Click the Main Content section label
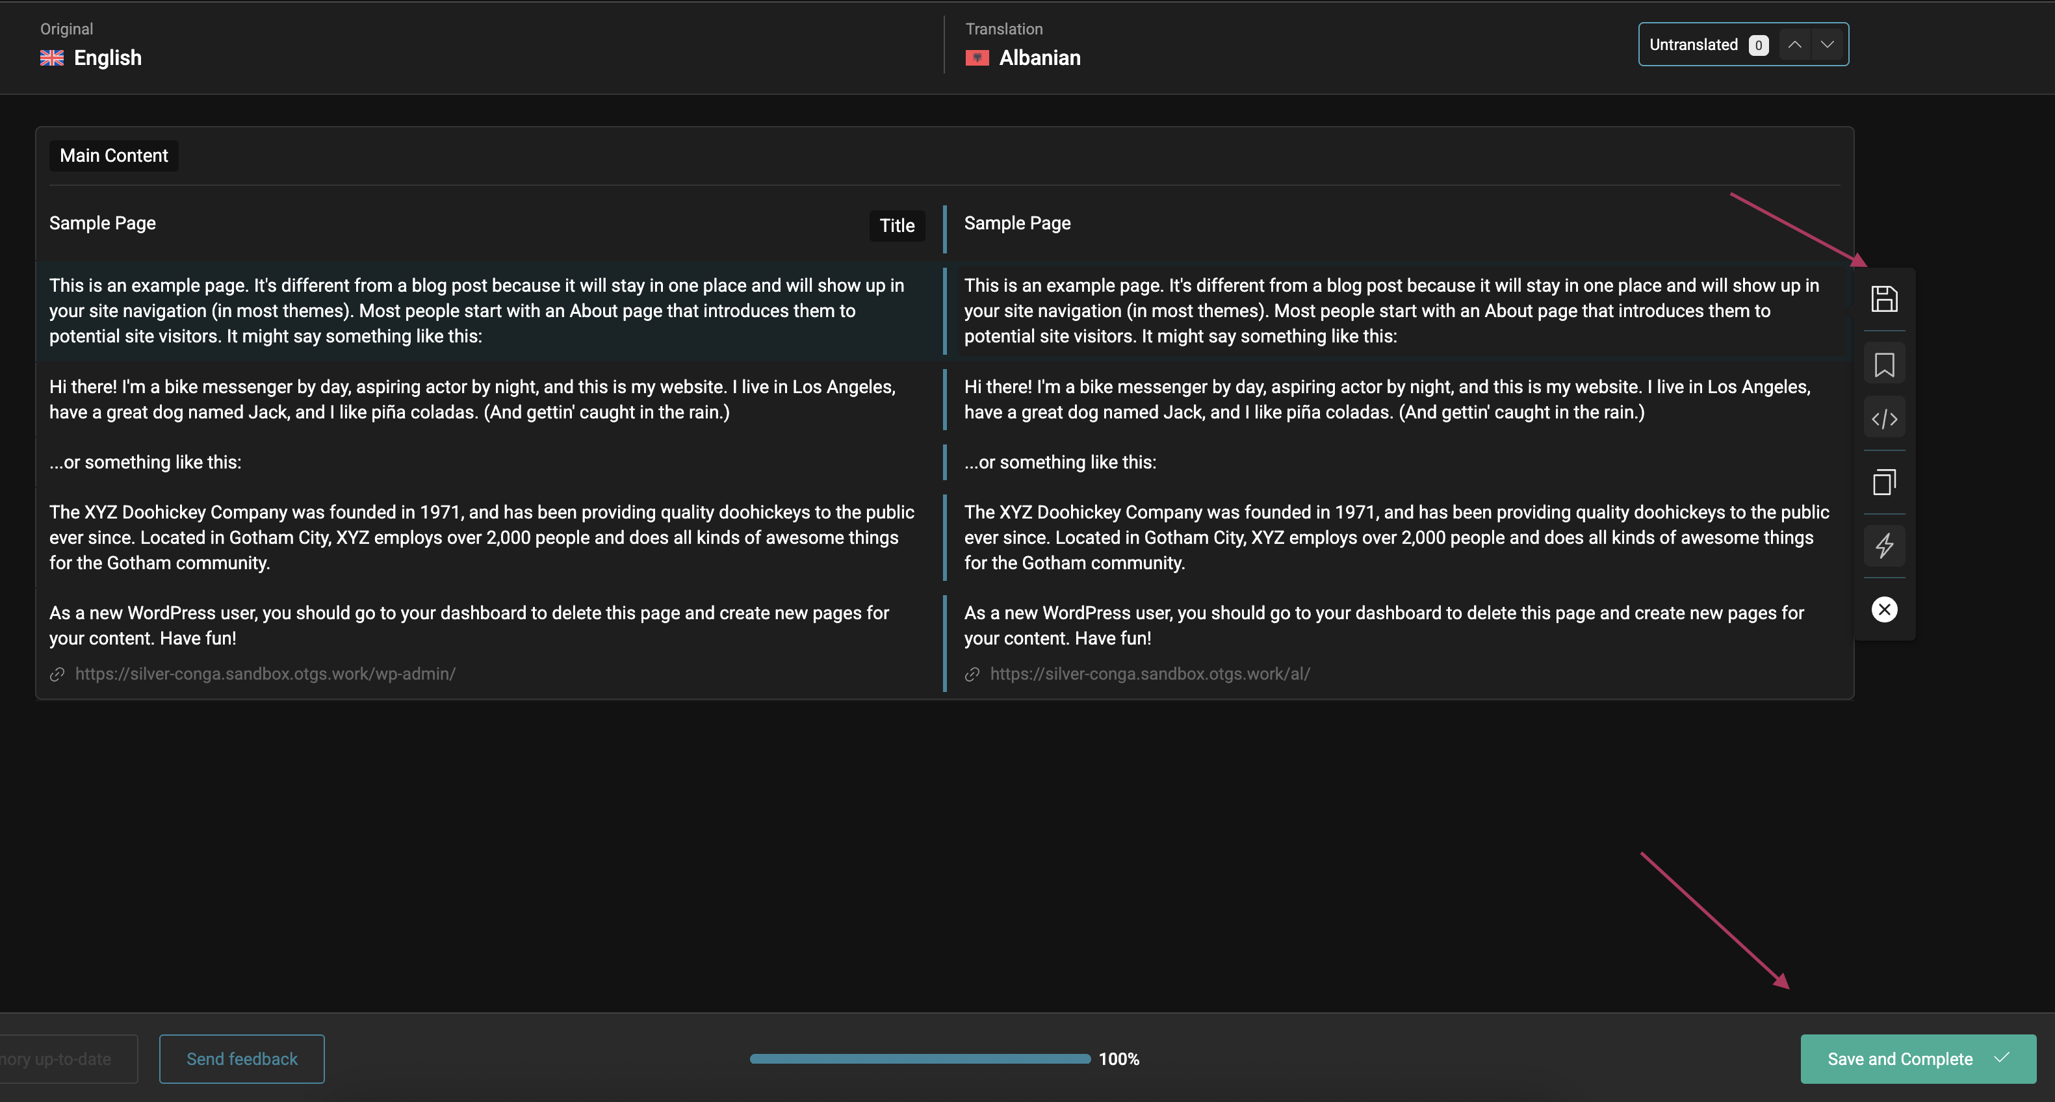Screen dimensions: 2055x1102 click(114, 155)
